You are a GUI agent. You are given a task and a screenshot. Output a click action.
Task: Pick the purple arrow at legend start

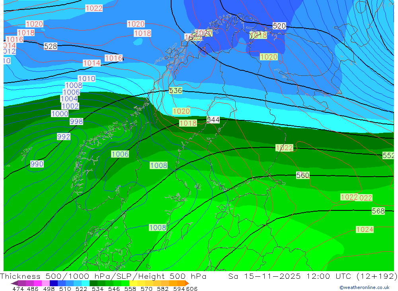click(x=14, y=283)
